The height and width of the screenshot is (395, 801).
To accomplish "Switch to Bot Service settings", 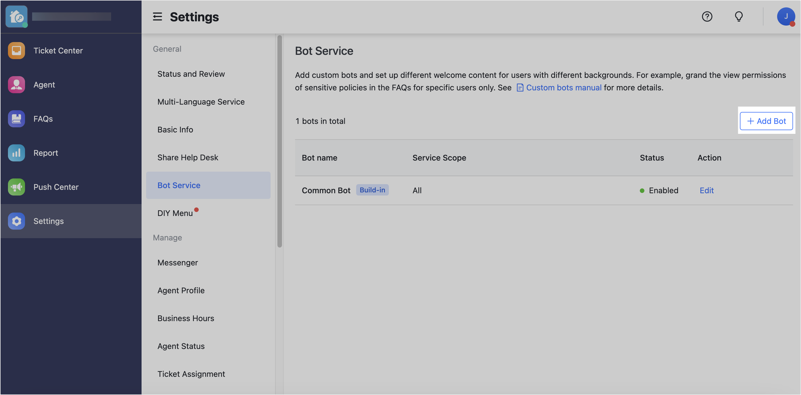I will [x=179, y=185].
